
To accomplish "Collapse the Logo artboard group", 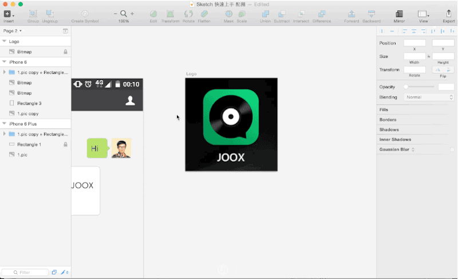I will [4, 41].
